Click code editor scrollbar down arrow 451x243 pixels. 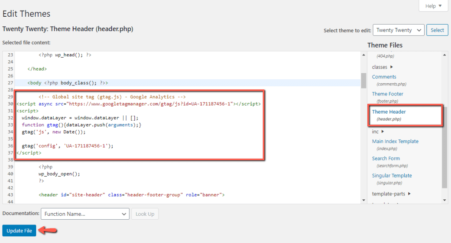click(x=363, y=200)
